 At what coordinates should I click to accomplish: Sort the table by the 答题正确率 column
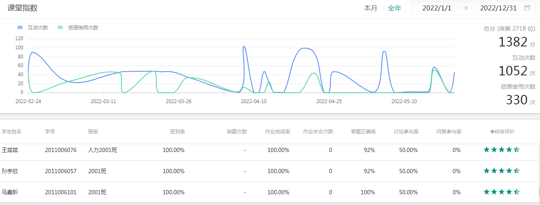click(x=363, y=132)
